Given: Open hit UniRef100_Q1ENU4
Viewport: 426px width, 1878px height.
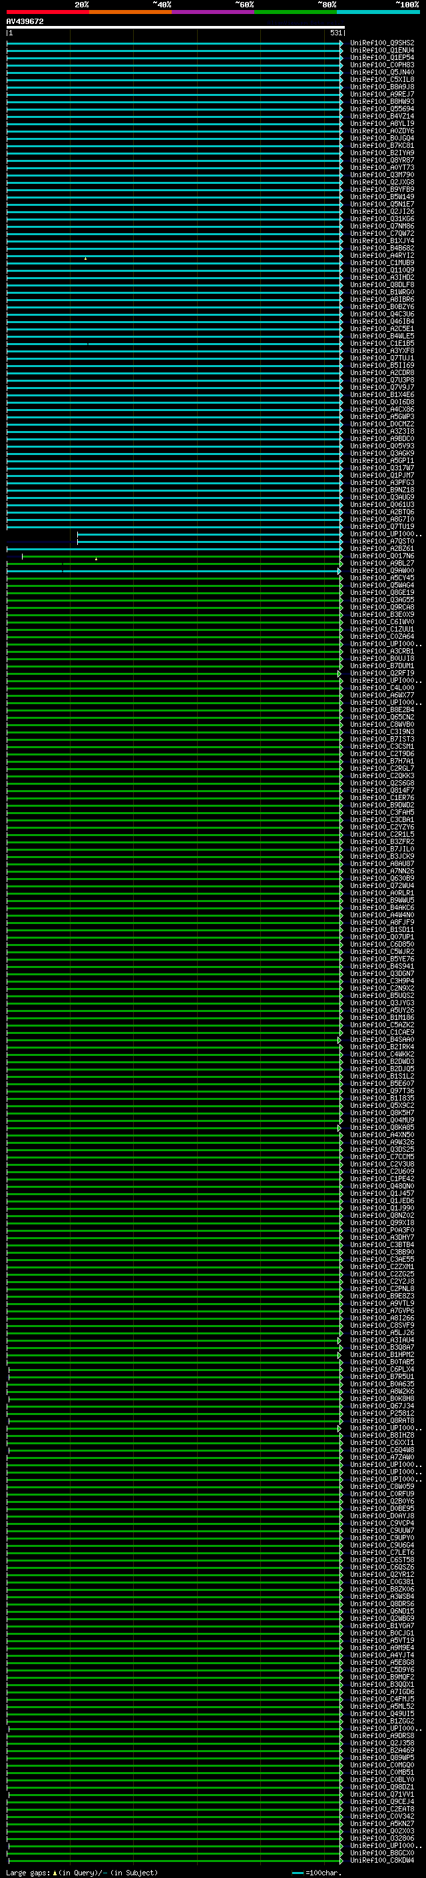Looking at the screenshot, I should tap(382, 51).
